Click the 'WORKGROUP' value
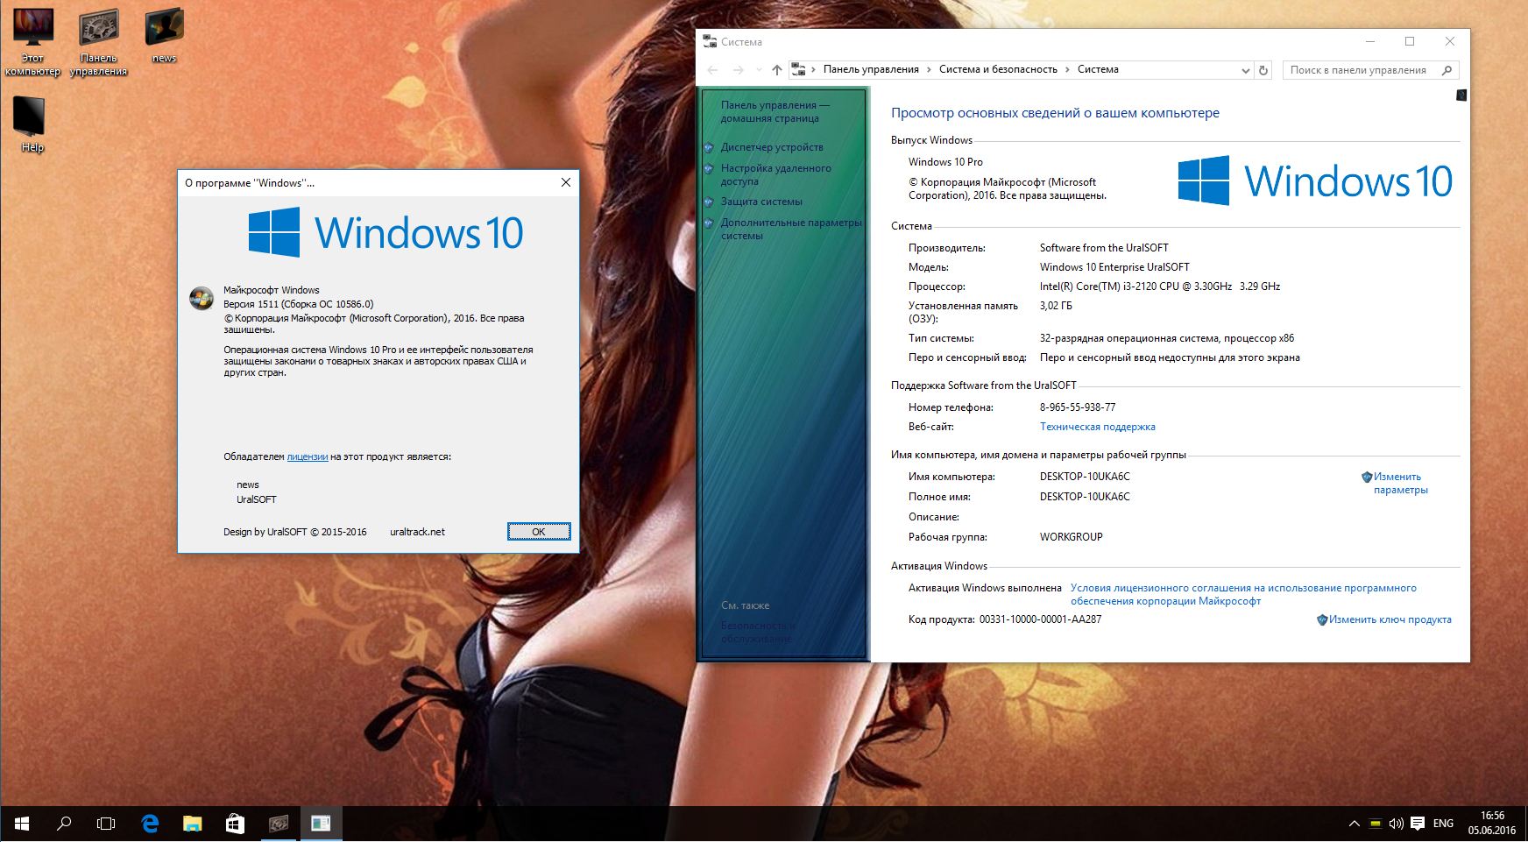The width and height of the screenshot is (1528, 842). point(1071,537)
